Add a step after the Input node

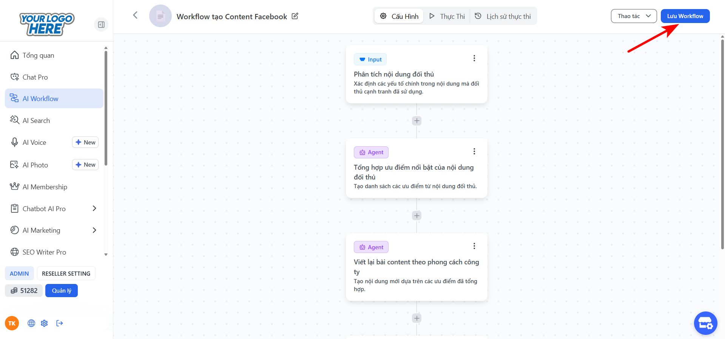tap(416, 121)
